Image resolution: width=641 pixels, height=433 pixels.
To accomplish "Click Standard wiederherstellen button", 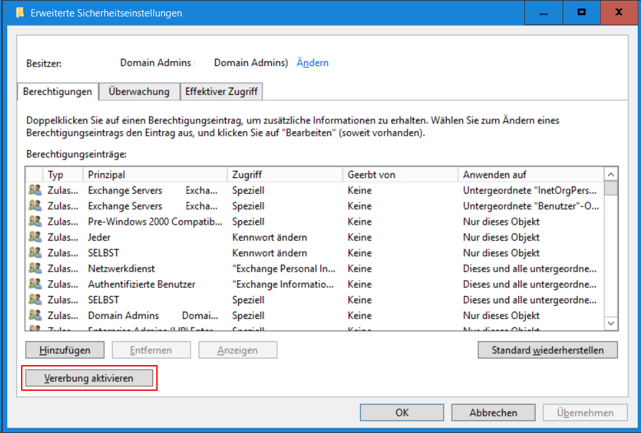I will 547,350.
